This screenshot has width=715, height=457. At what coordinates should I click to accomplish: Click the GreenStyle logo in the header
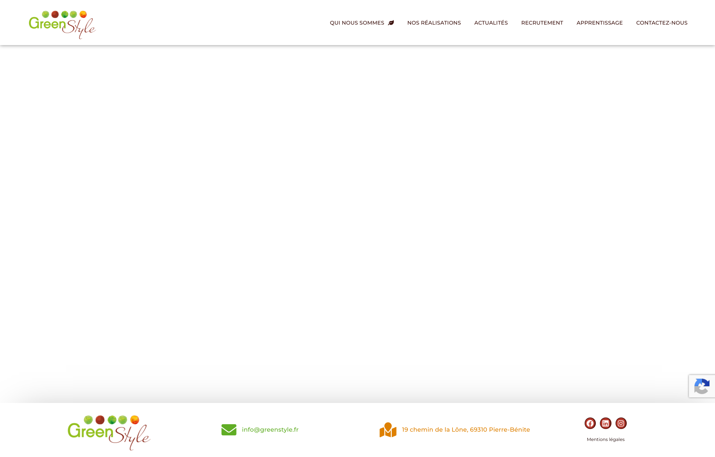pos(62,25)
